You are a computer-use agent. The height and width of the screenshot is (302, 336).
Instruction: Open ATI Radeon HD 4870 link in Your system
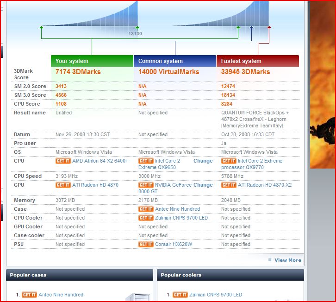pos(95,185)
